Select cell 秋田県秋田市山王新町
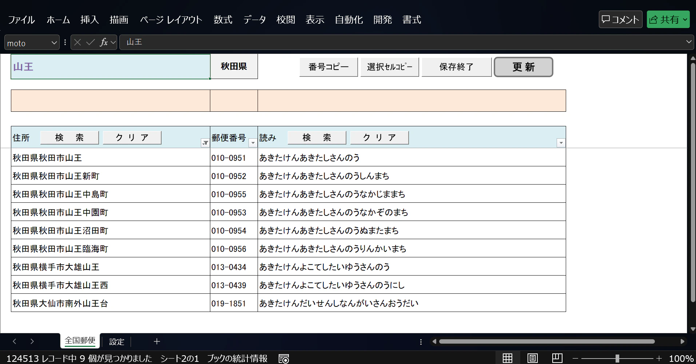 coord(111,175)
